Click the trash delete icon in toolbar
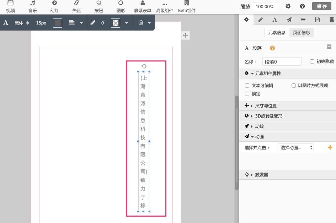The image size is (336, 223). [140, 23]
